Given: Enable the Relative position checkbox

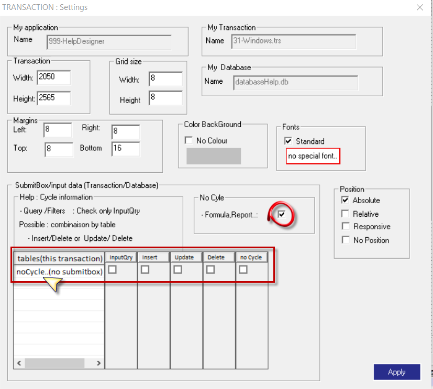Looking at the screenshot, I should click(345, 214).
